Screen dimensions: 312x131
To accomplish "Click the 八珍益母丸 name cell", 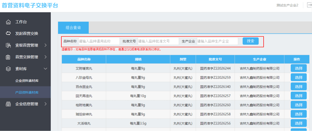I will click(x=84, y=78).
